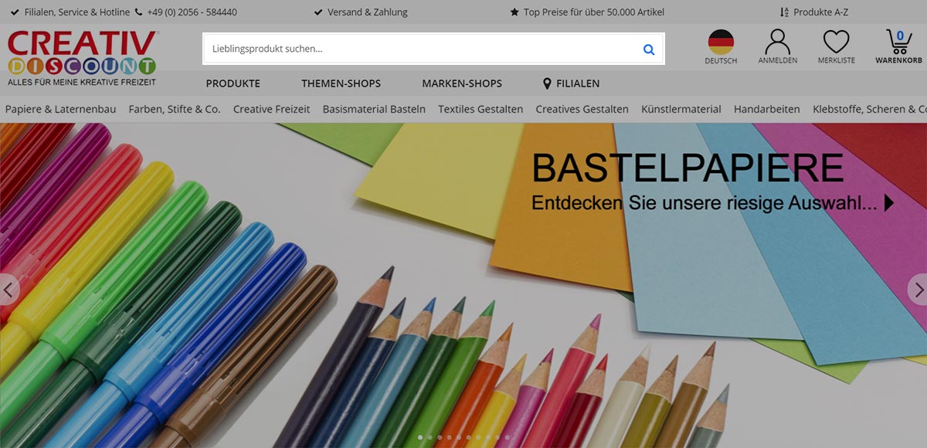Select the last carousel slide dot
The image size is (927, 448).
coord(508,437)
